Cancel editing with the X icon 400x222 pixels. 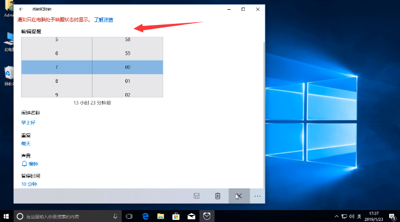click(239, 196)
